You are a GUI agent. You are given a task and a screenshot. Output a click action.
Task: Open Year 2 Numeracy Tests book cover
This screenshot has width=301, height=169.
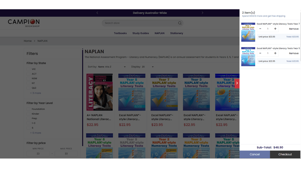click(164, 146)
